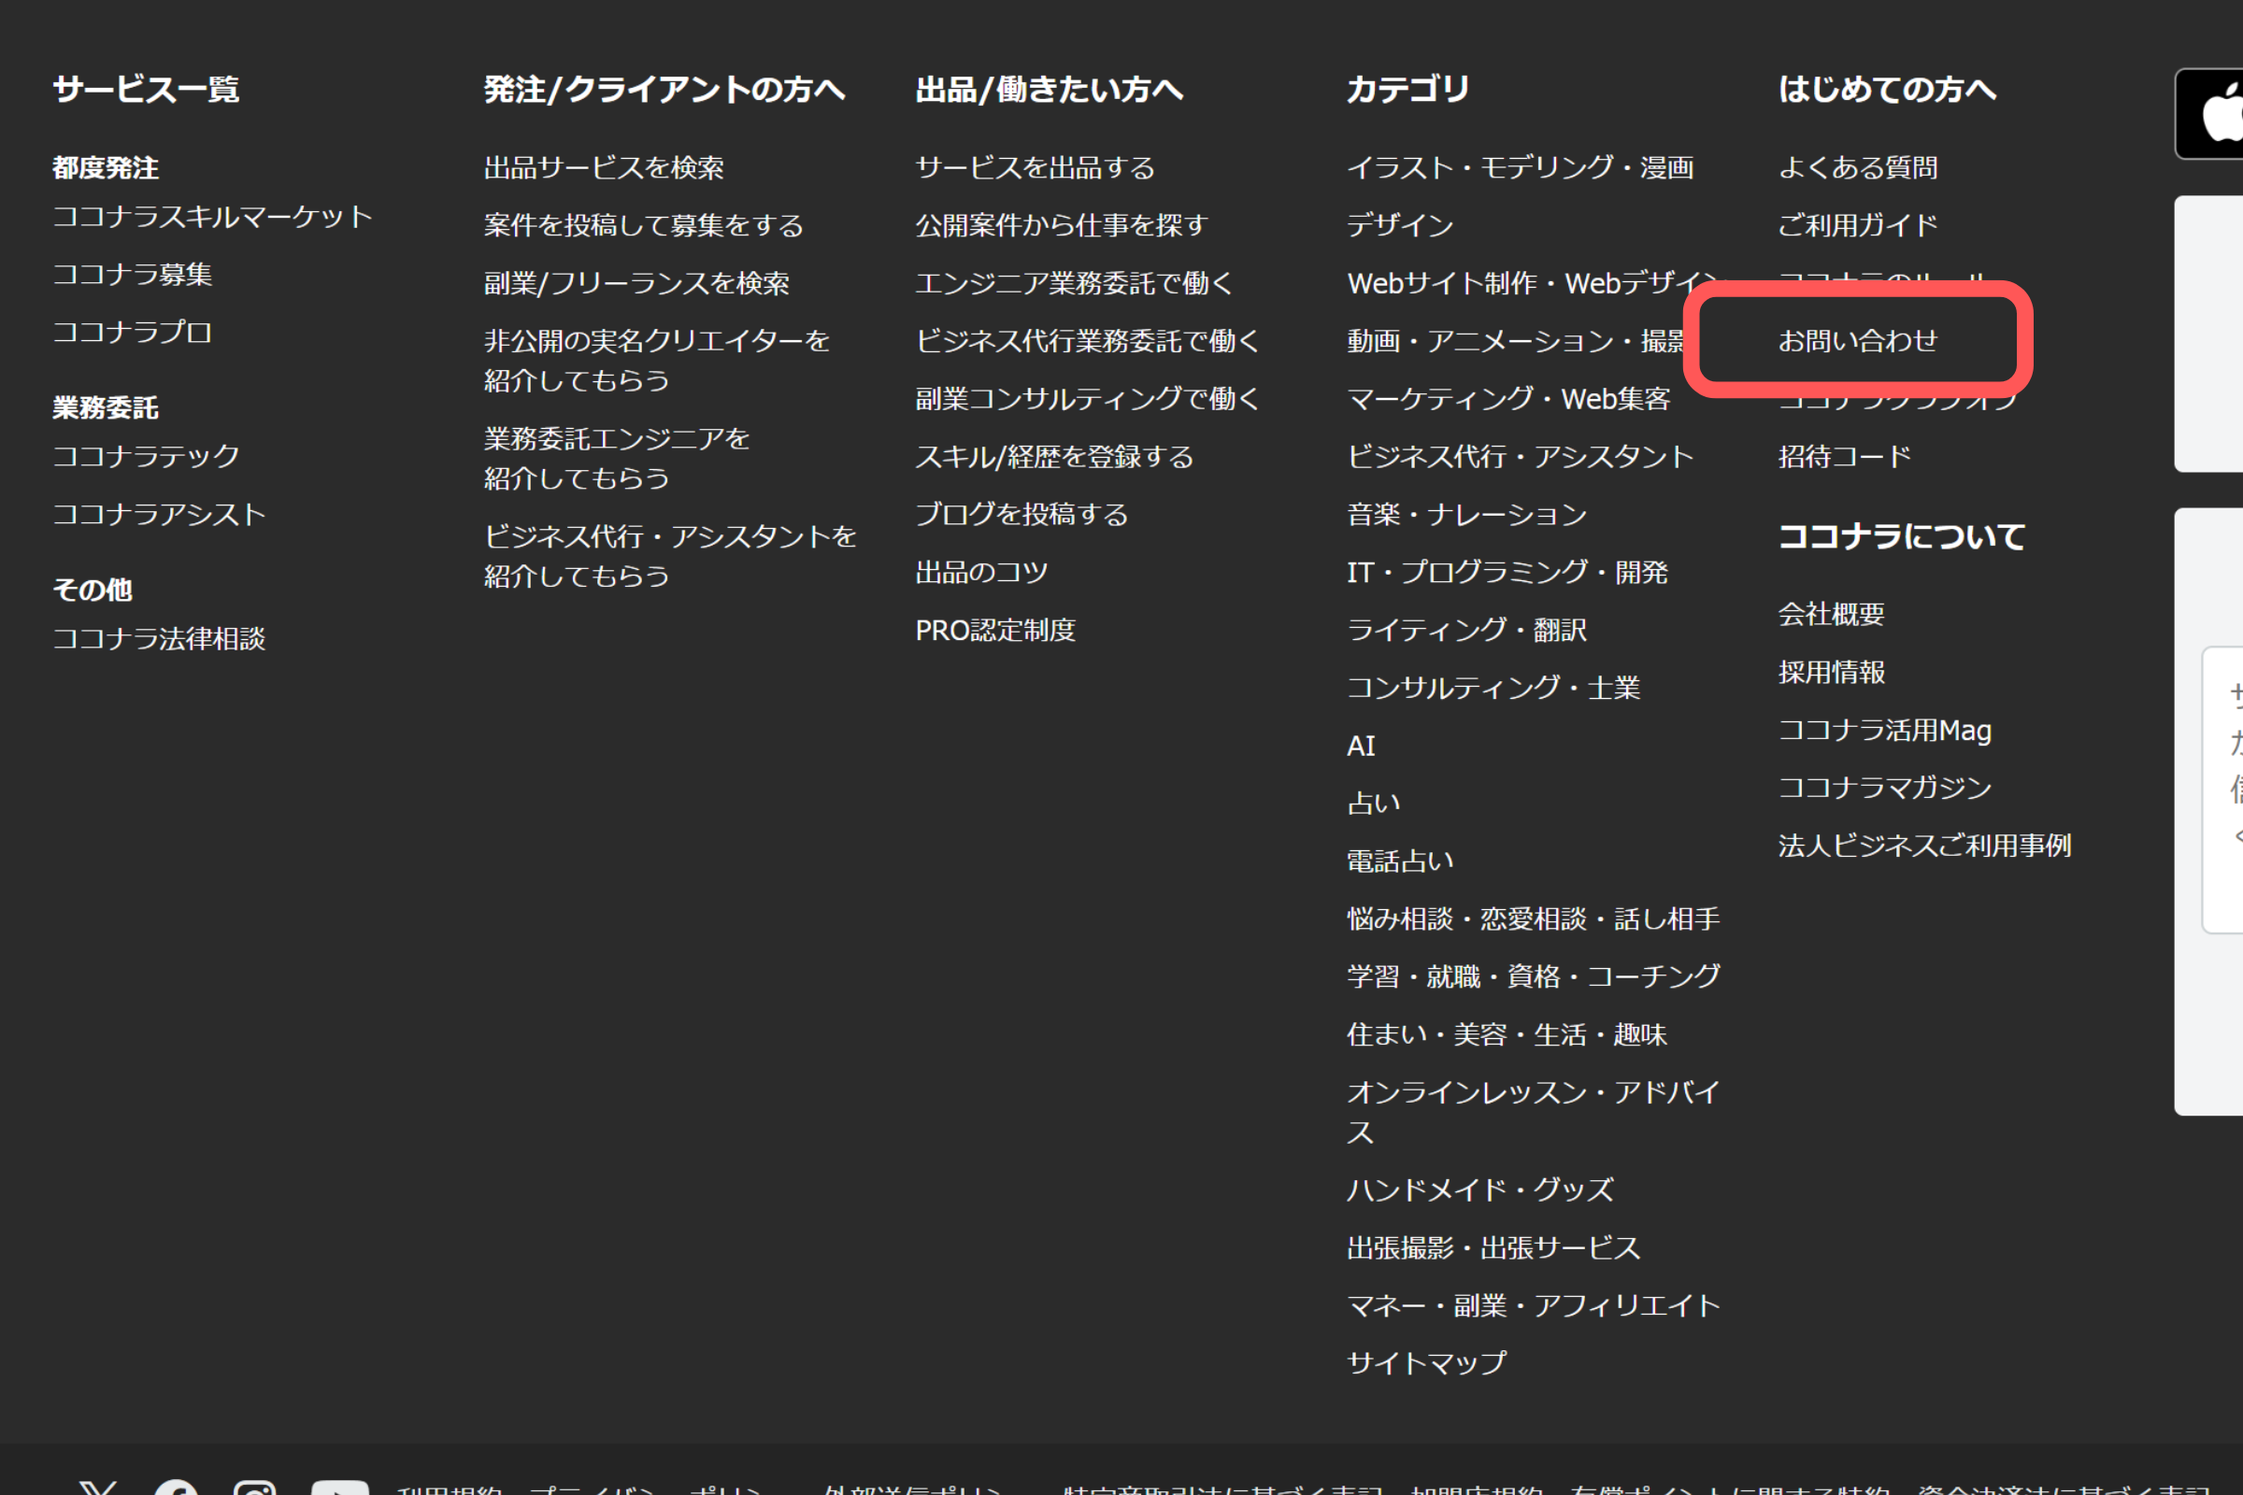Go to ココナラ法律相談
2243x1495 pixels.
pos(159,638)
